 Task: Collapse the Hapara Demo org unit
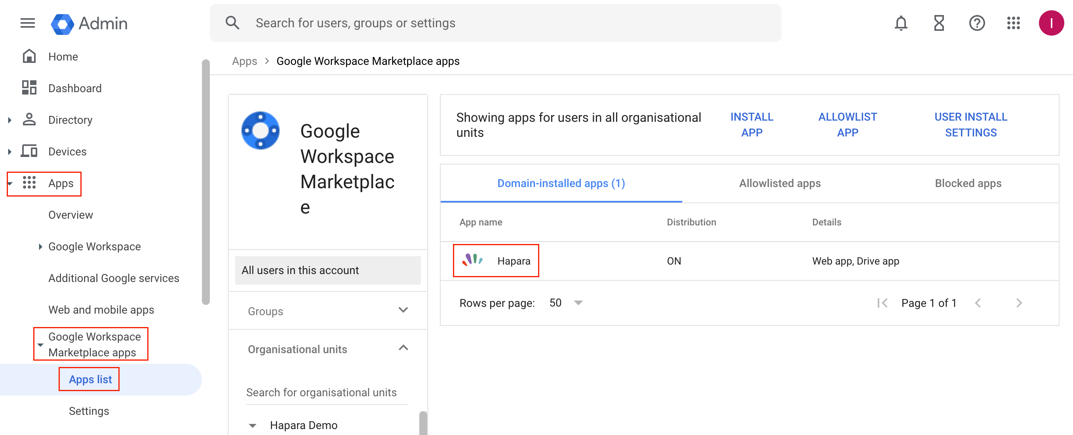tap(253, 425)
